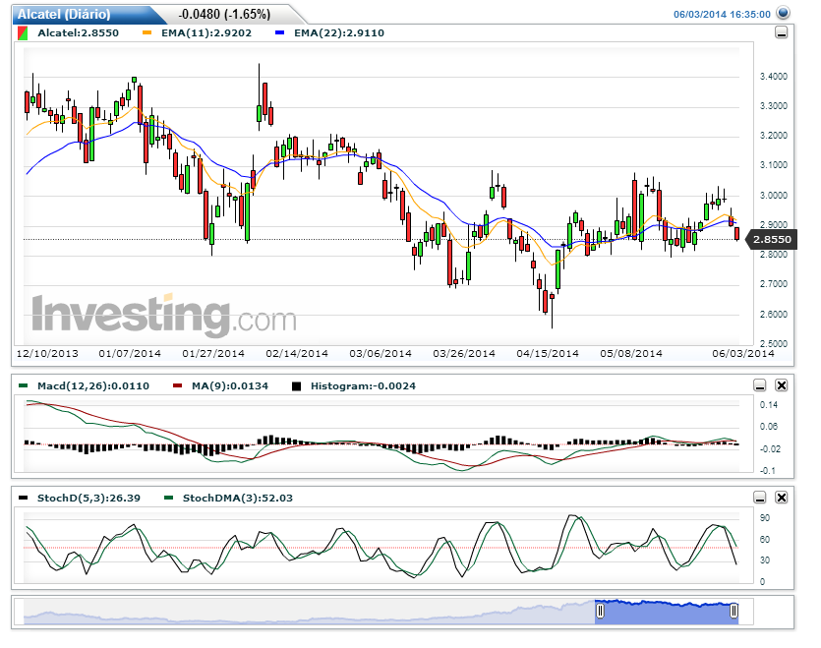Click the red MA(9) legend swatch

point(178,386)
